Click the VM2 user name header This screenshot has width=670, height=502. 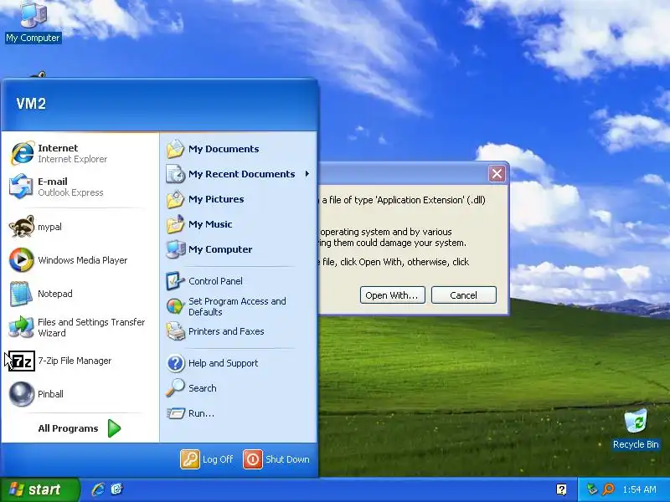(x=31, y=104)
